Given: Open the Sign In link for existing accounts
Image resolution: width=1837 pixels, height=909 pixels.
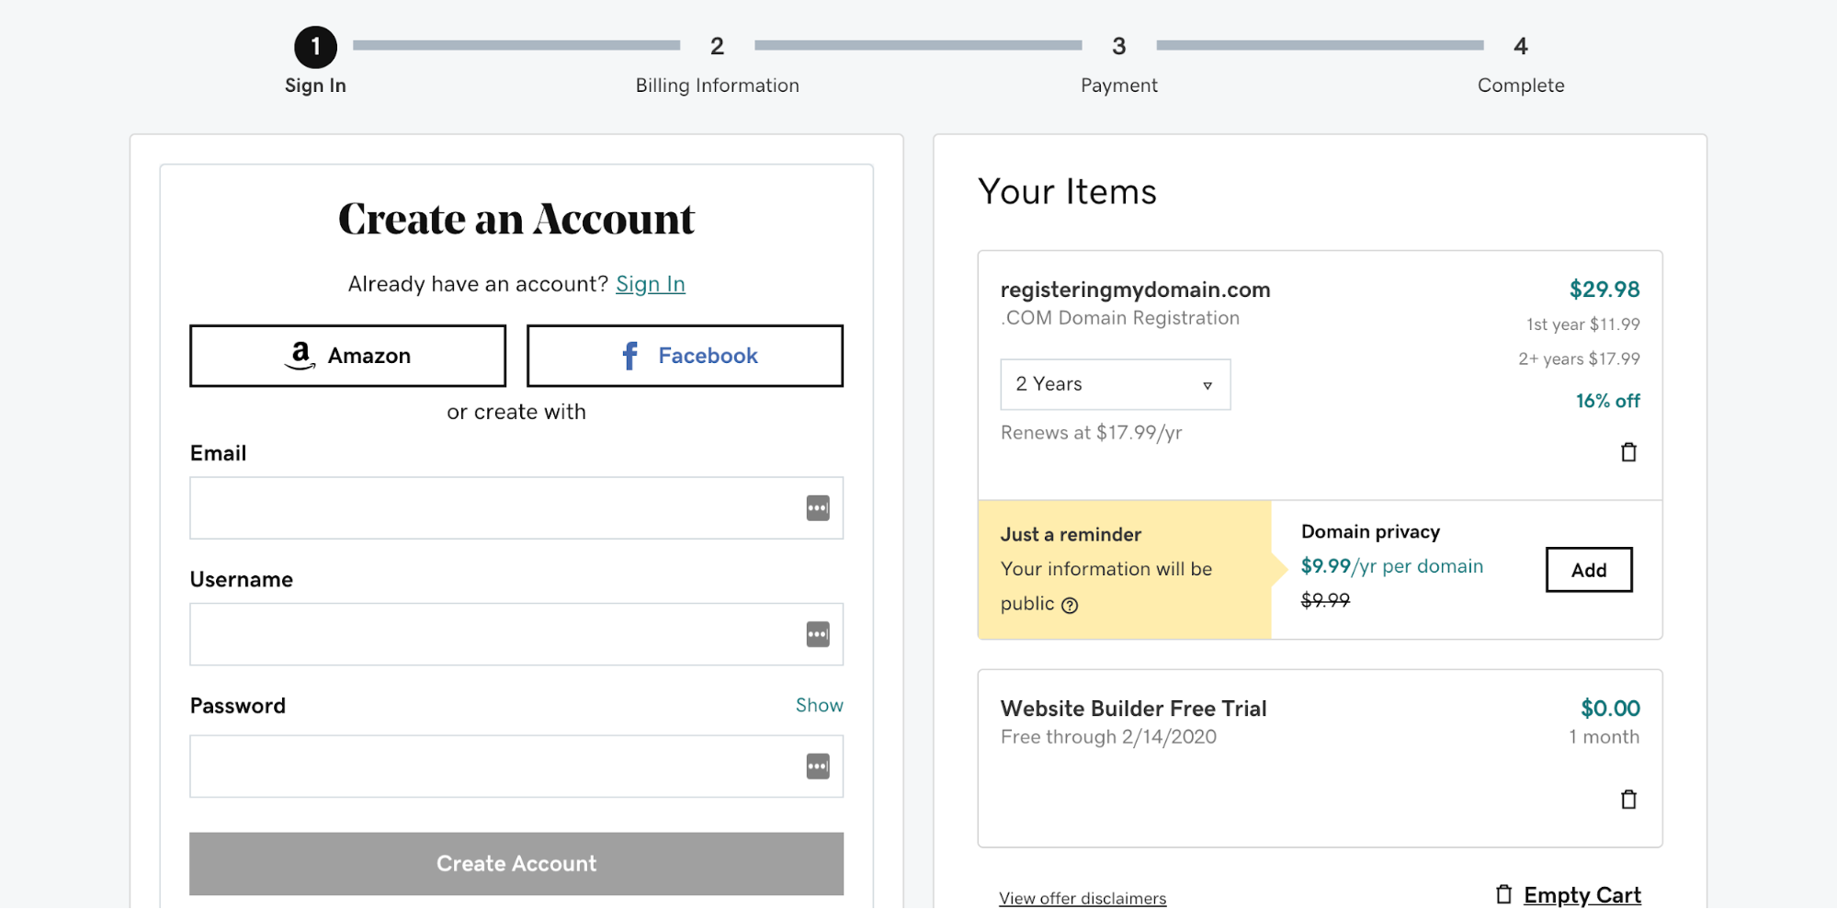Looking at the screenshot, I should pos(650,284).
